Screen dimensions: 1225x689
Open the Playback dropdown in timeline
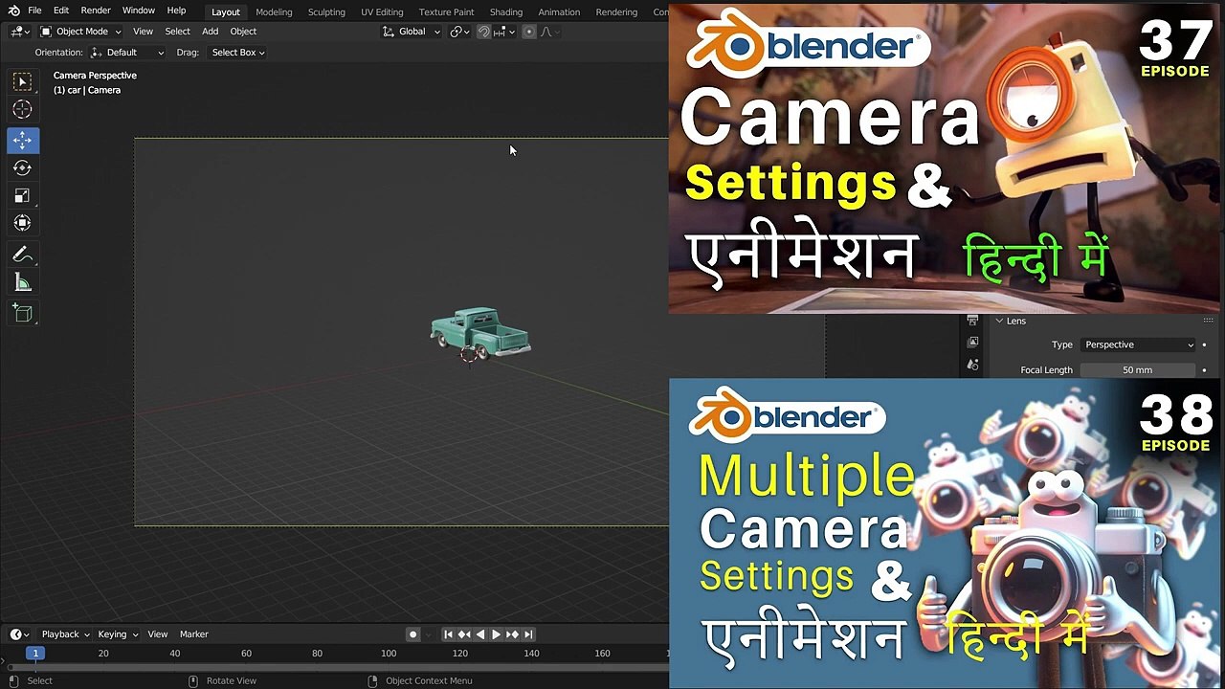(x=65, y=634)
